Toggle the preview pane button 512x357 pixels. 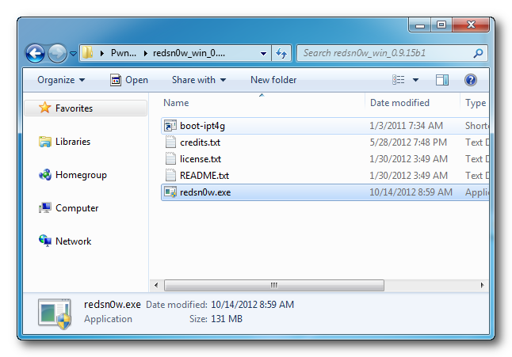pos(442,80)
